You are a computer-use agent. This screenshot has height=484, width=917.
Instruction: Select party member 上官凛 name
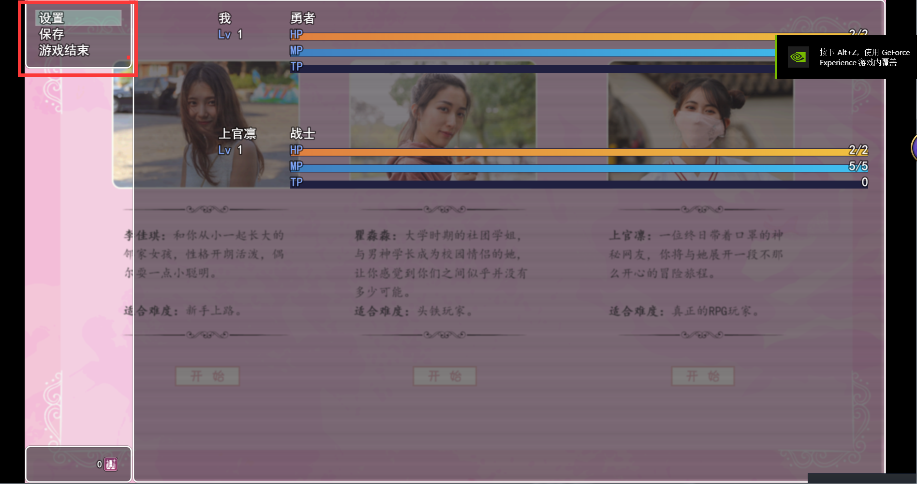(237, 134)
